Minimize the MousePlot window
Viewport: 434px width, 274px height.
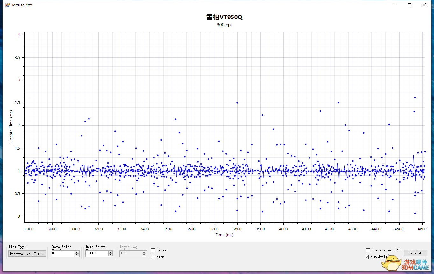click(x=395, y=5)
